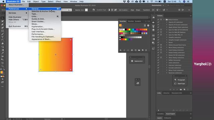Open the Apple menu

click(3, 1)
